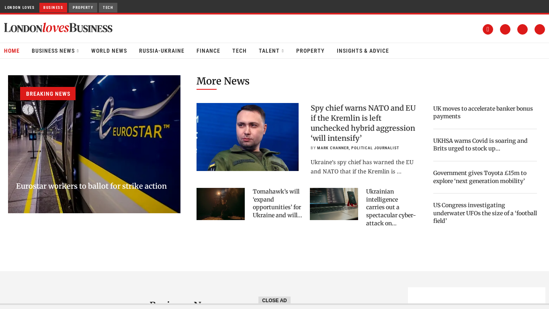Click the leftmost red circular header icon
The height and width of the screenshot is (309, 549).
(x=488, y=29)
